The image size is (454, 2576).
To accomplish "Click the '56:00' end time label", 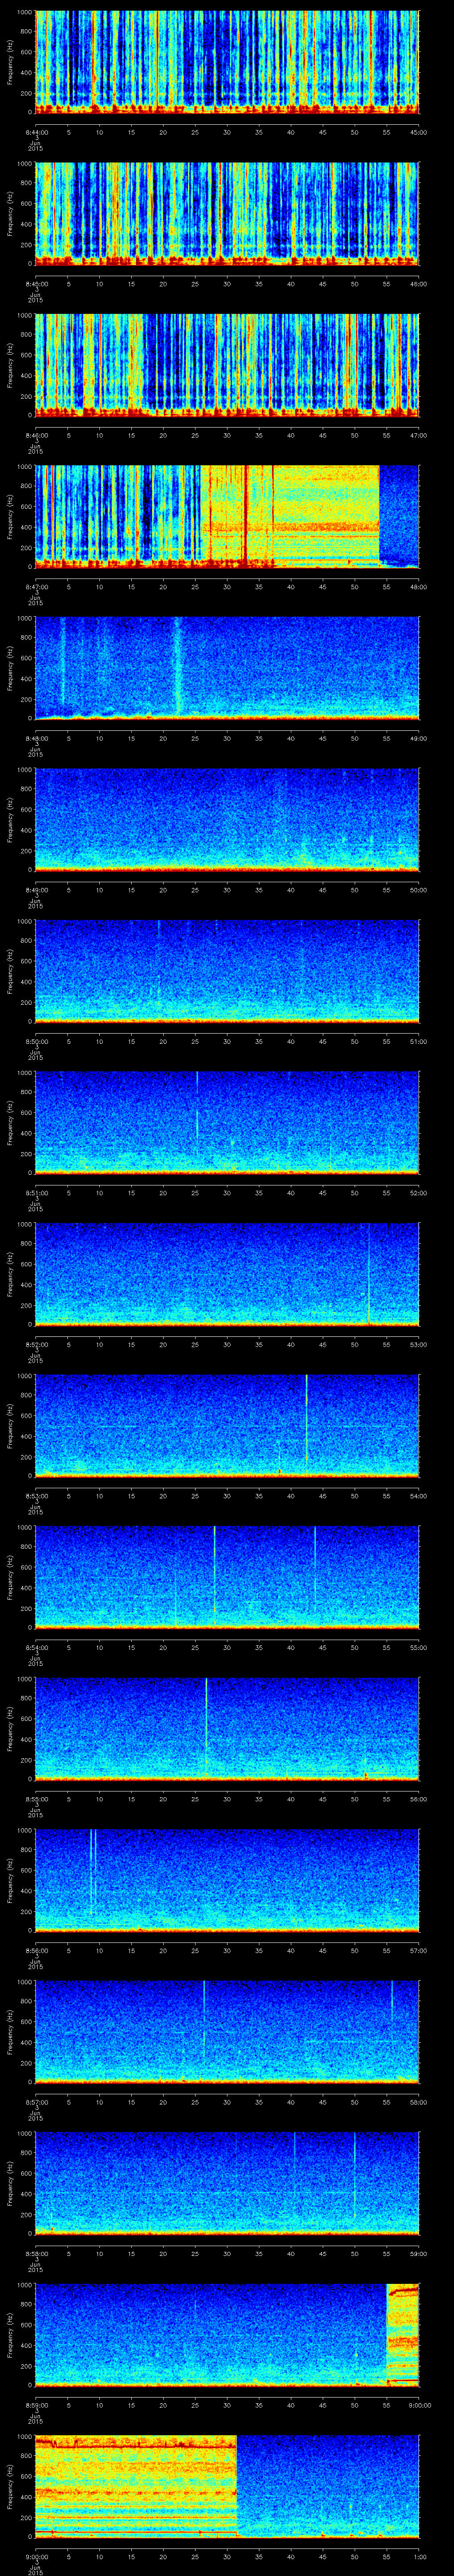I will coord(418,1799).
